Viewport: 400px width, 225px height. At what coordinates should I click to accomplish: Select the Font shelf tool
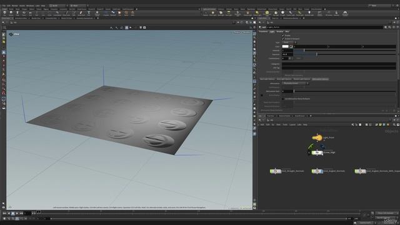[89, 13]
